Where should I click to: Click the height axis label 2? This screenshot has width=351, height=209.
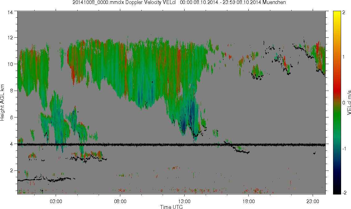click(11, 171)
